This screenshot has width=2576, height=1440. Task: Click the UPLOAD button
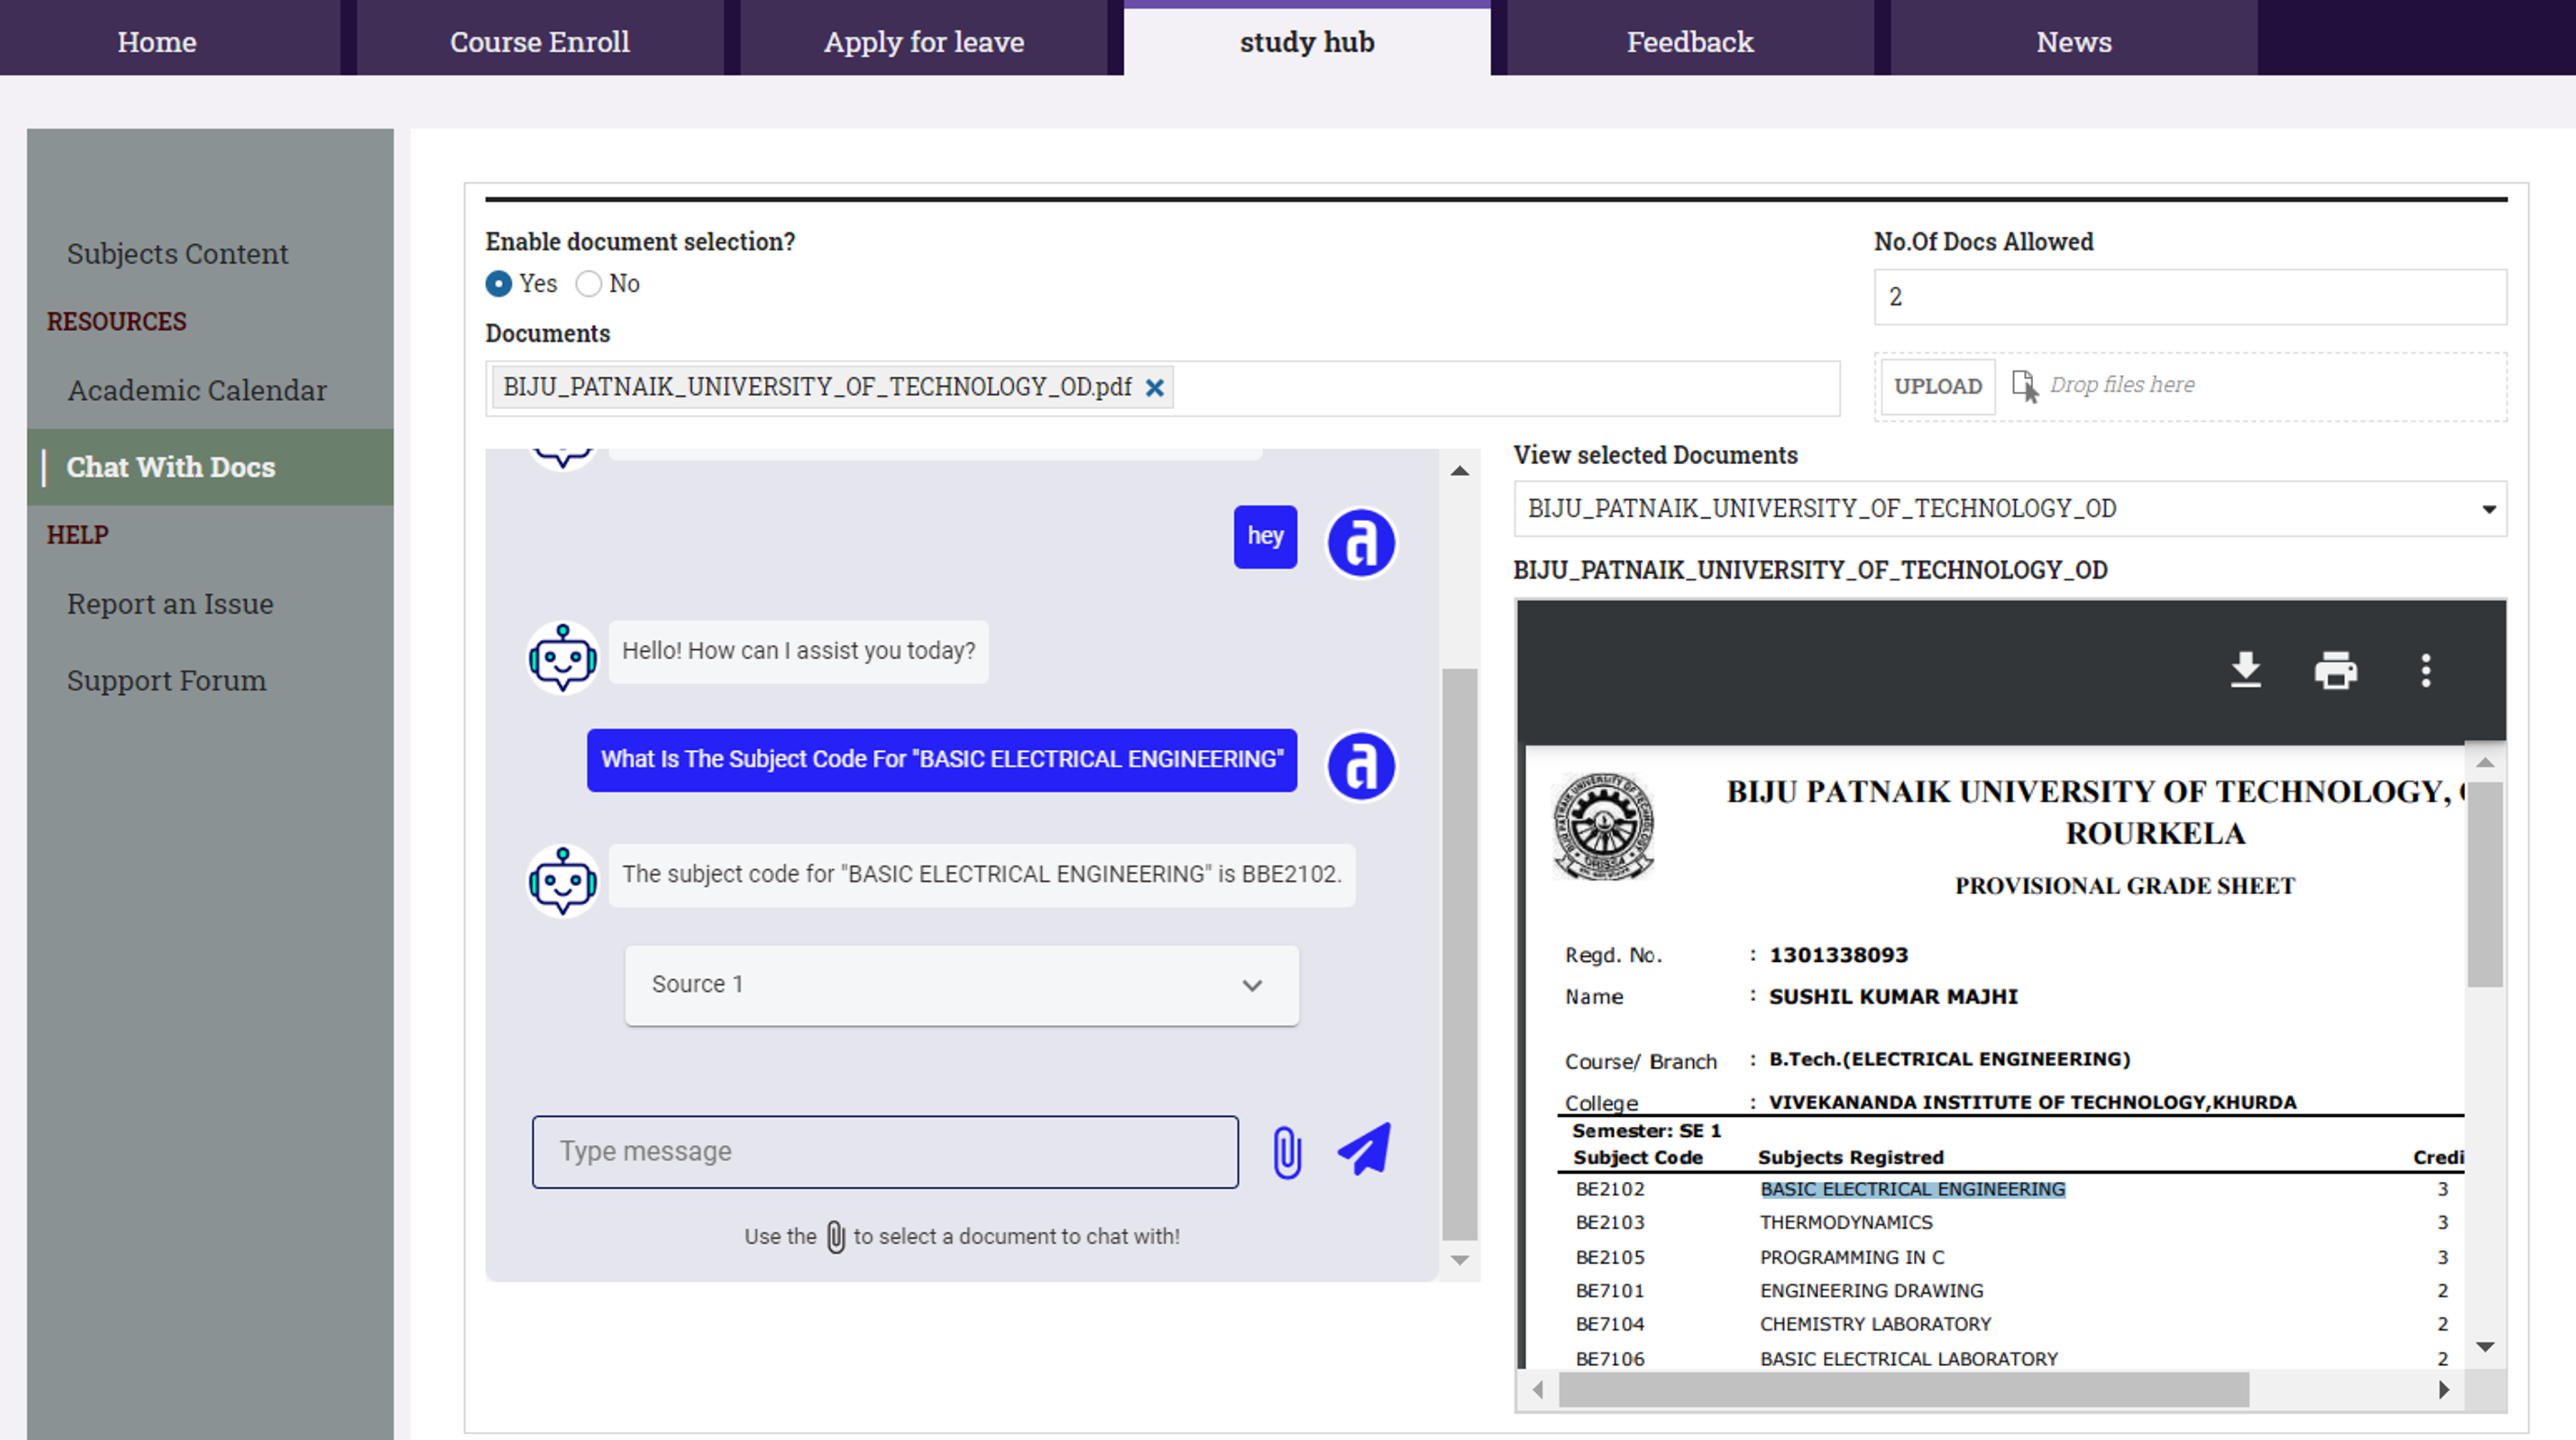point(1938,386)
